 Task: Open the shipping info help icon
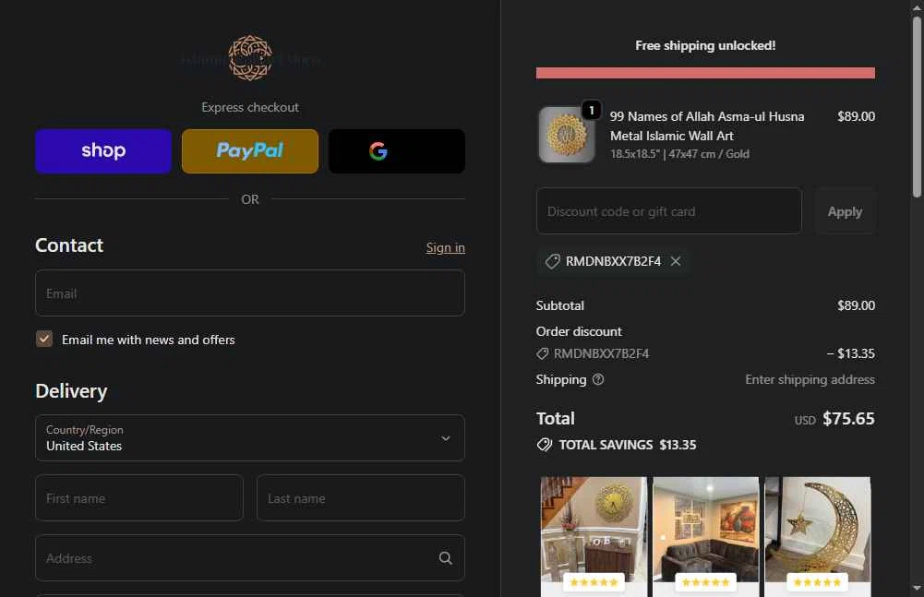[x=598, y=379]
